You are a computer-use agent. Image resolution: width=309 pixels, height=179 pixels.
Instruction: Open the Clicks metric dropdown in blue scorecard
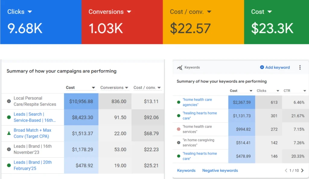coord(30,12)
